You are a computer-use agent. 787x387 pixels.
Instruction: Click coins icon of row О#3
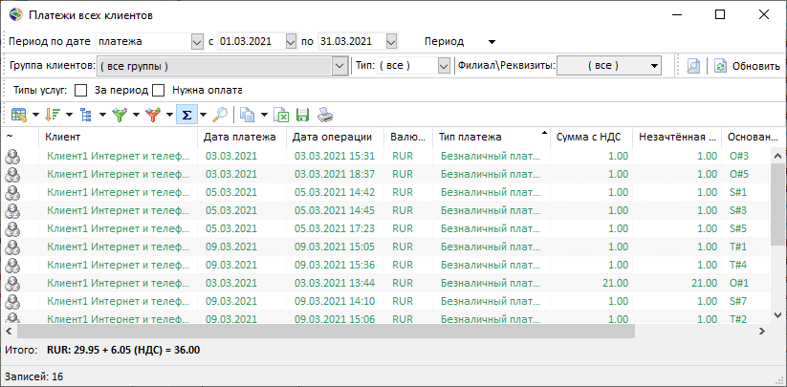pos(12,157)
